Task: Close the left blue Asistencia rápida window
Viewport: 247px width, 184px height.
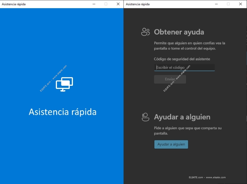Action: click(118, 4)
